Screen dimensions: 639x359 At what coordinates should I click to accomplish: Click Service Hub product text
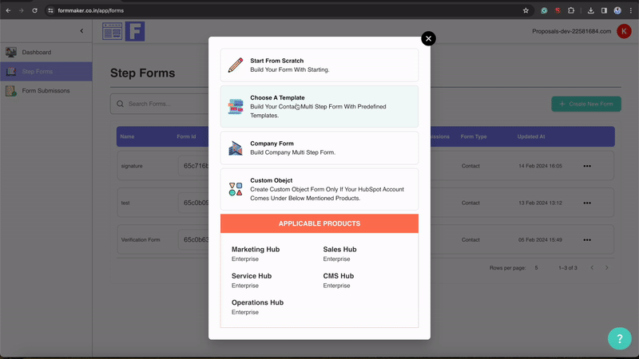[252, 276]
